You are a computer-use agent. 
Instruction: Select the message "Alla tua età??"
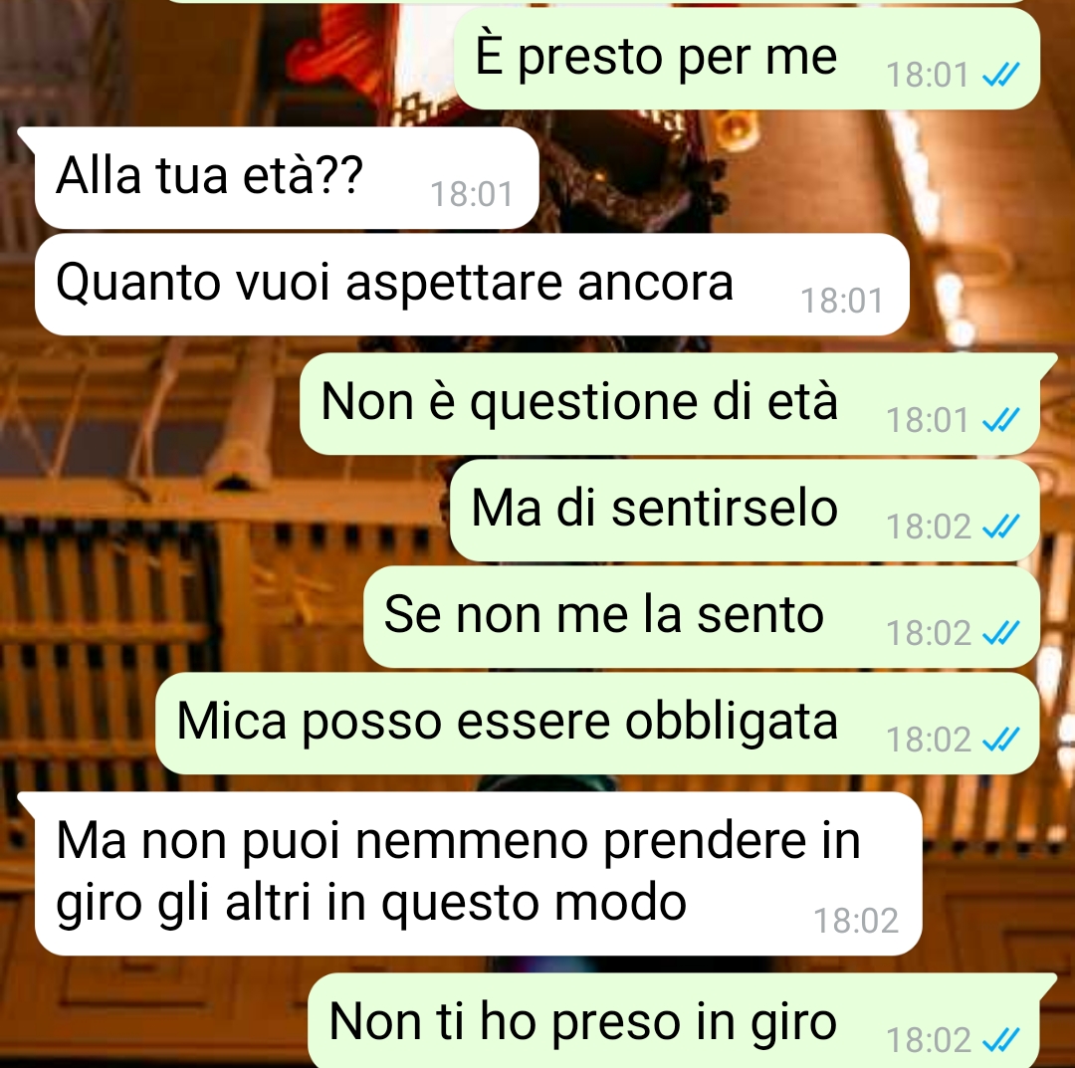(x=286, y=177)
